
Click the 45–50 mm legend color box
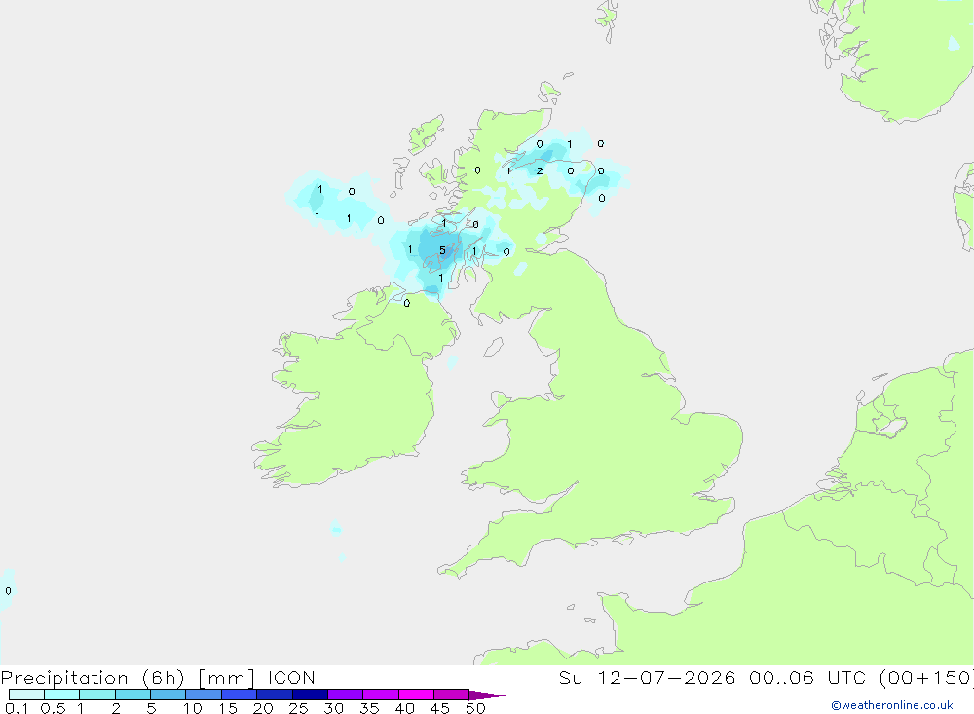click(451, 695)
